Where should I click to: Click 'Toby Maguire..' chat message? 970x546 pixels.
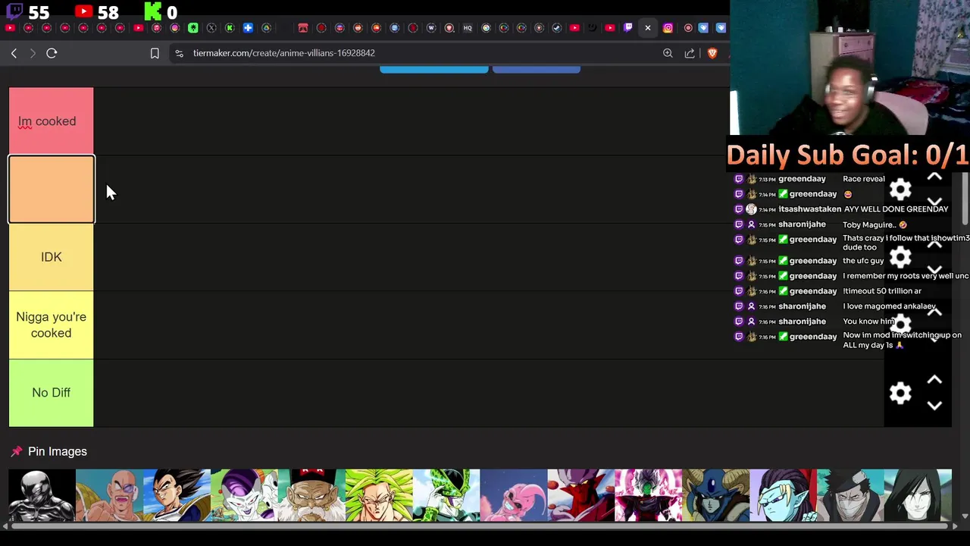875,224
